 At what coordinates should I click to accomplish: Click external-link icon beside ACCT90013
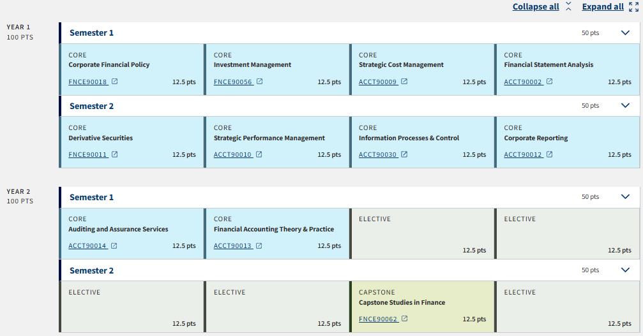259,245
